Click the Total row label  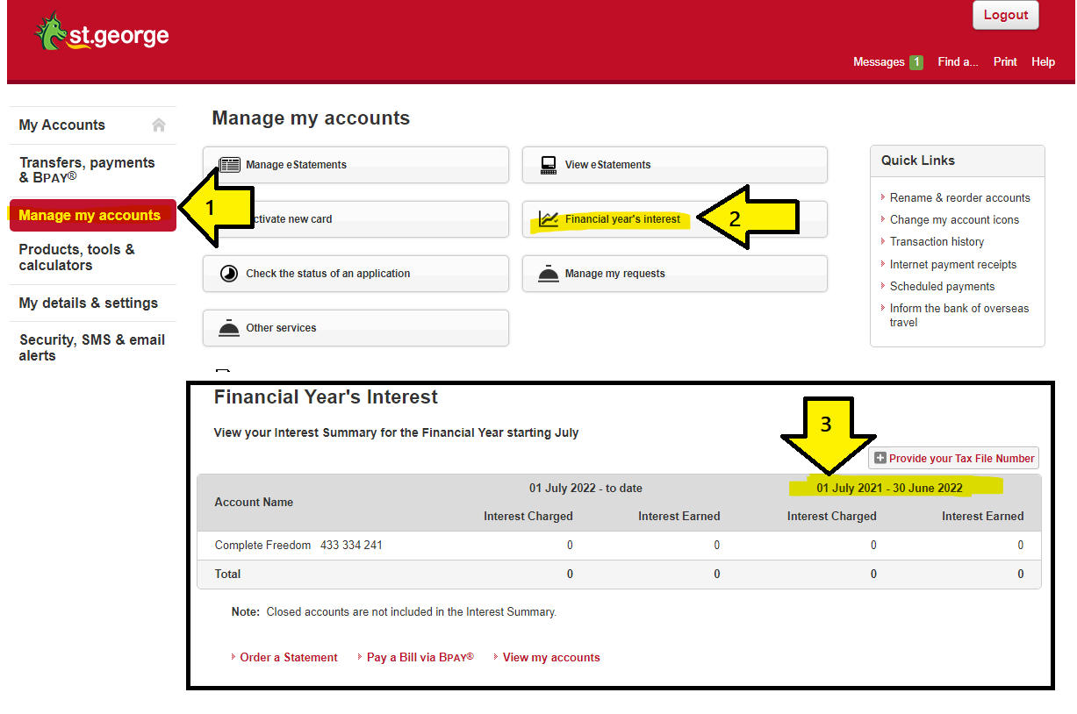pos(227,574)
